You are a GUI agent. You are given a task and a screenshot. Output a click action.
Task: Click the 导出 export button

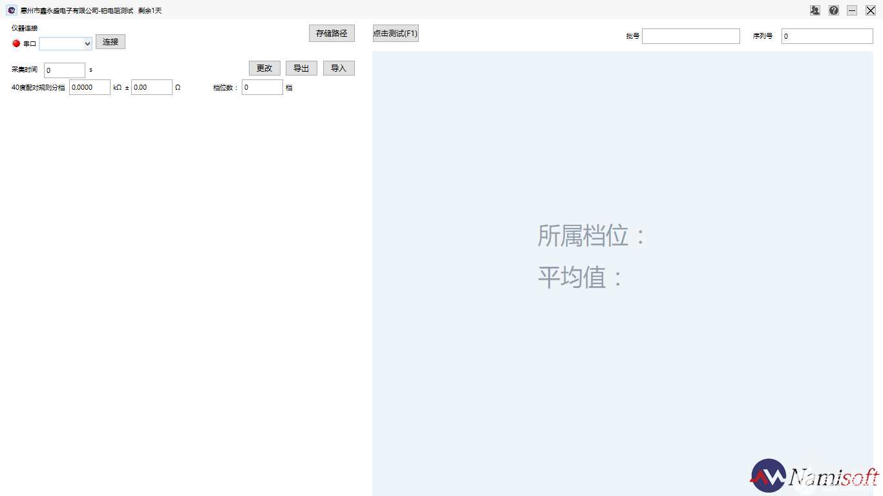[301, 68]
